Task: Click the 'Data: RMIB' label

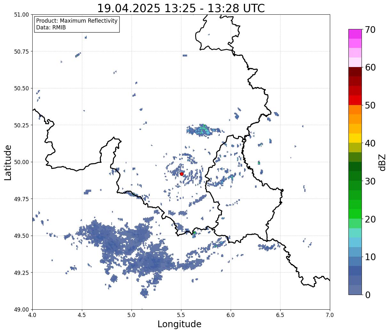Action: click(x=51, y=28)
